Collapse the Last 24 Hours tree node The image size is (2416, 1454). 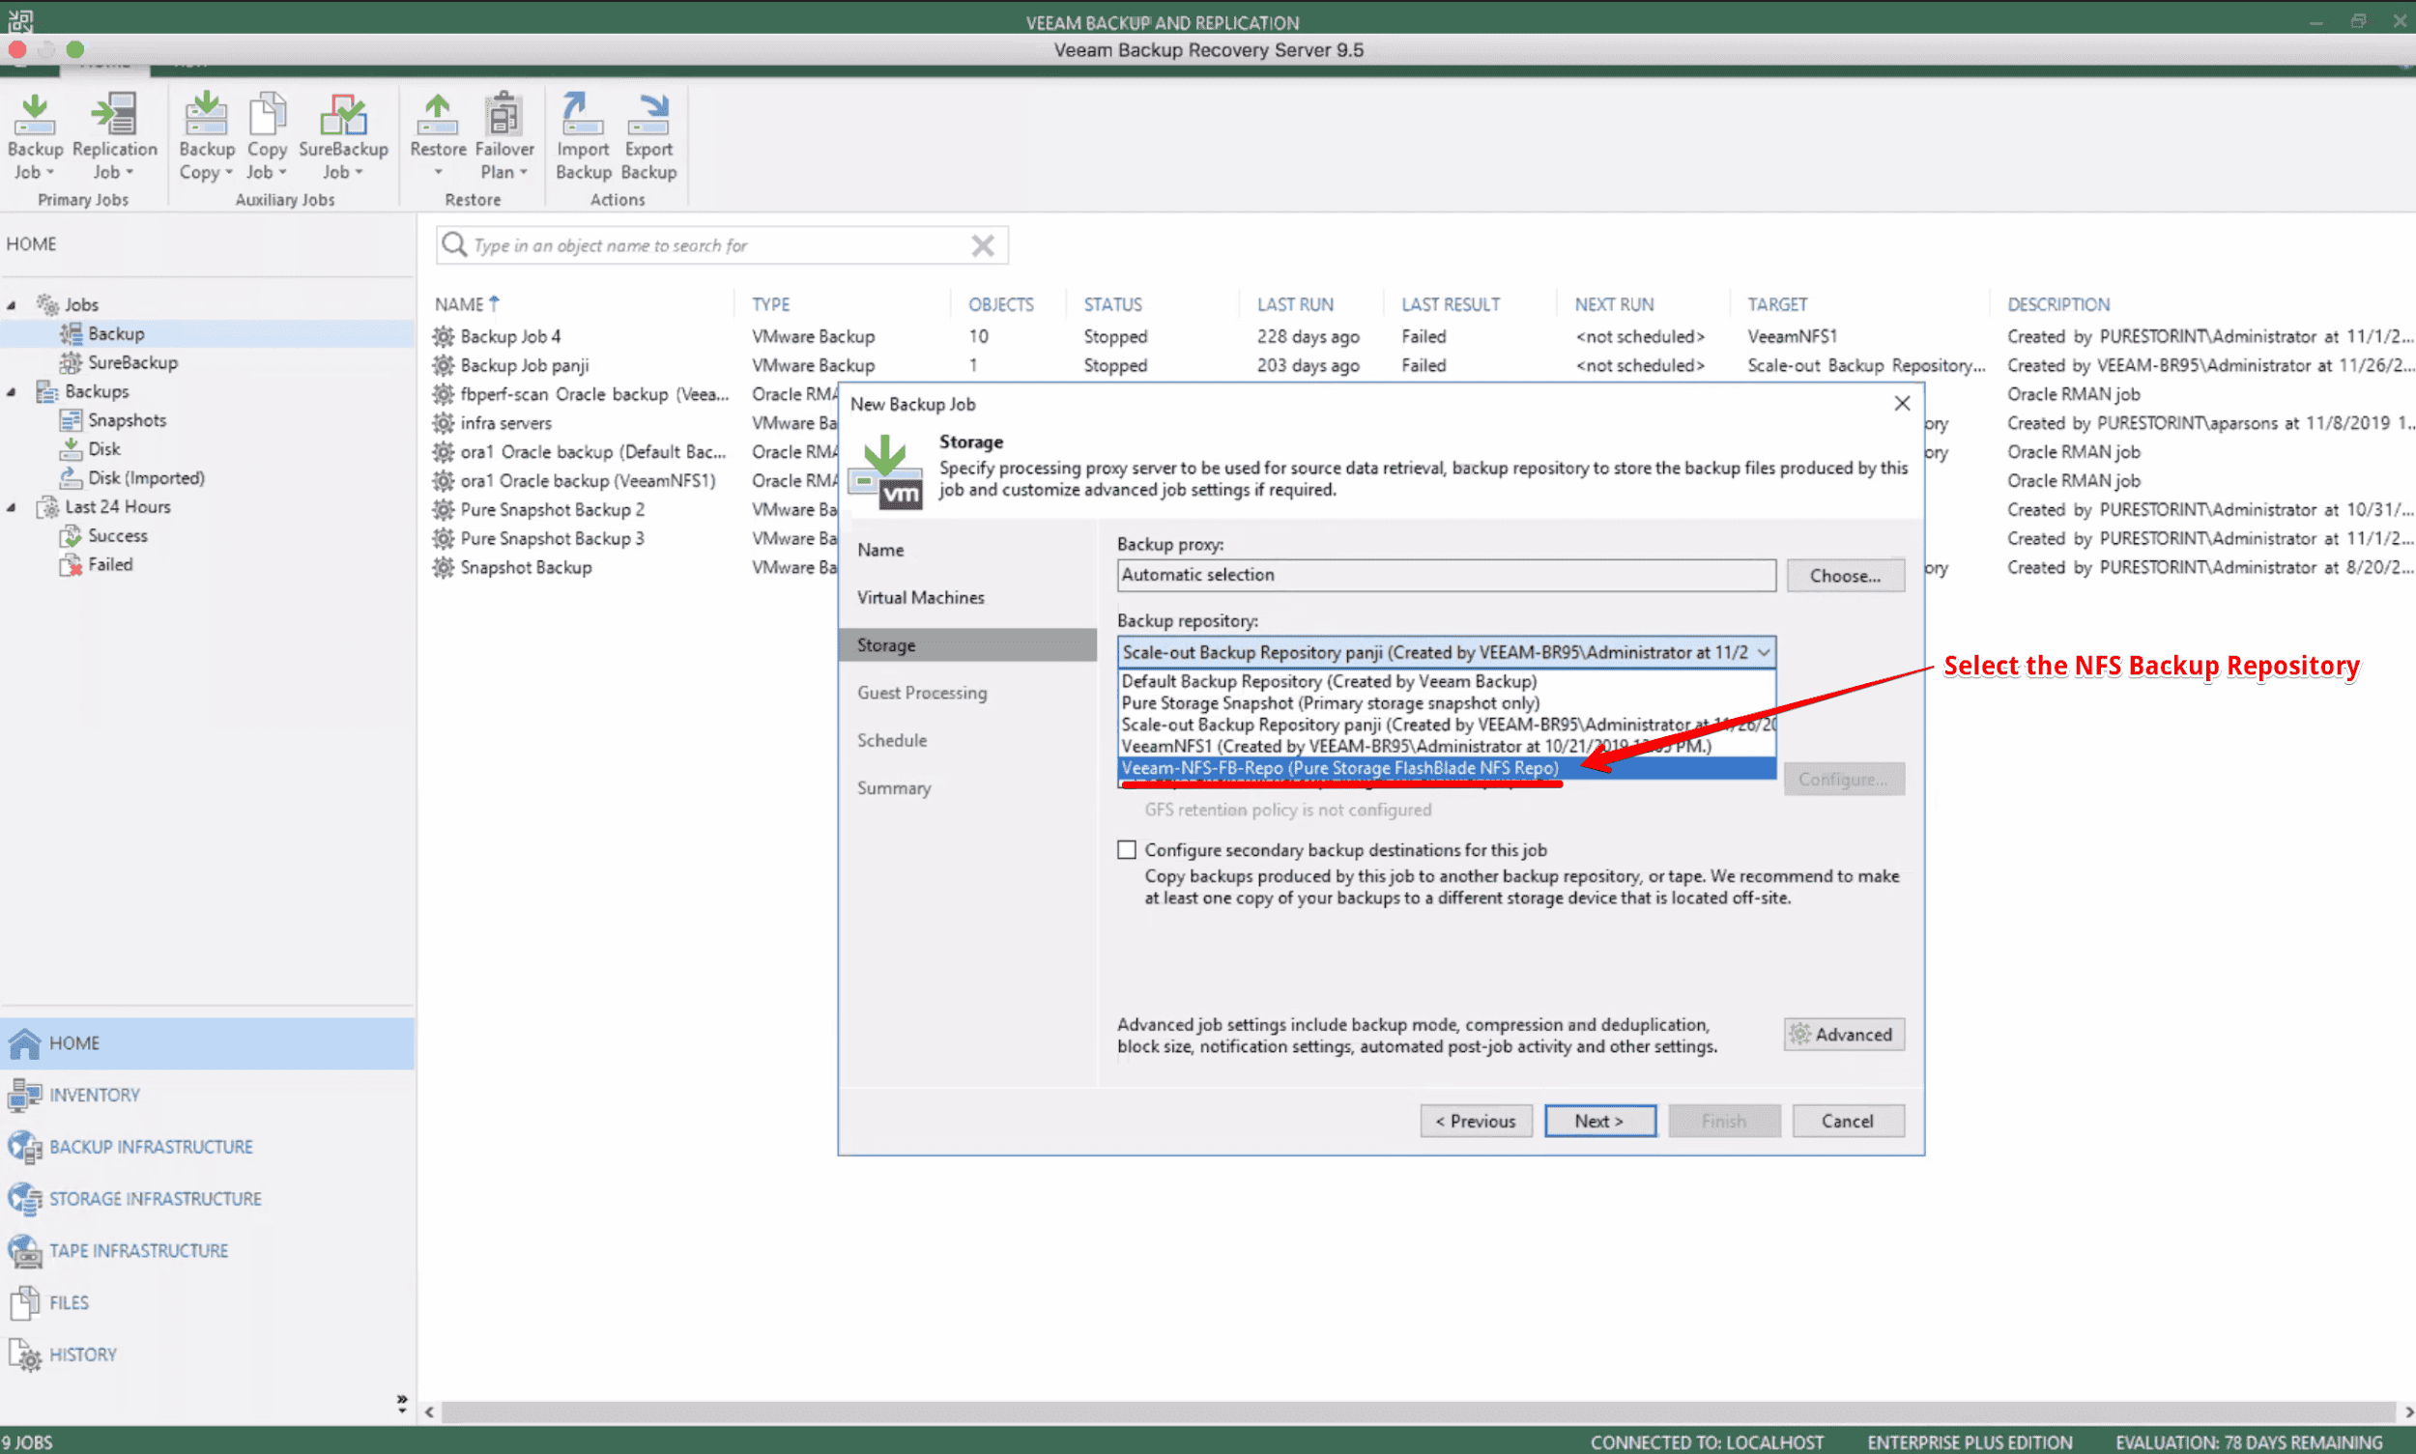[x=12, y=507]
